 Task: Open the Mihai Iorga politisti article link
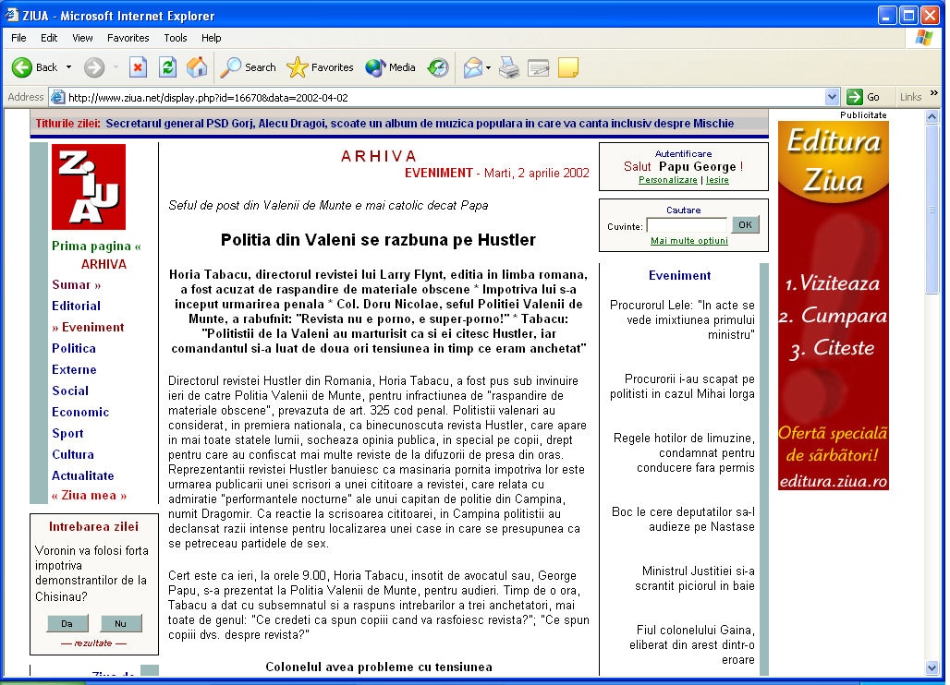coord(682,386)
